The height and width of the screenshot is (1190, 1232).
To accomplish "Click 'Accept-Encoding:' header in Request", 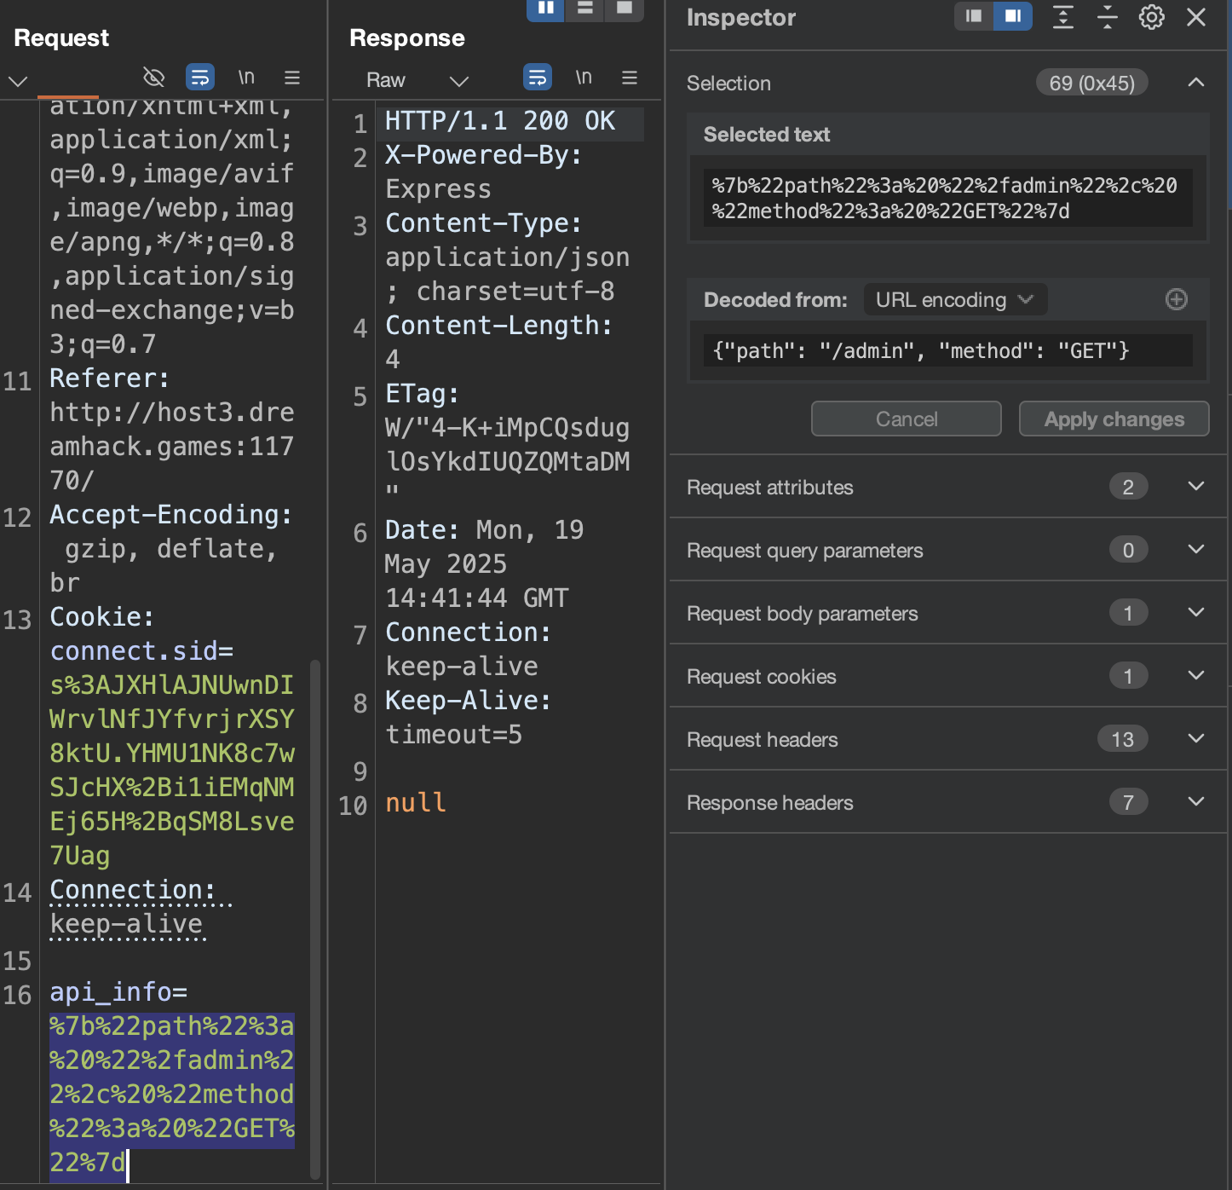I will [171, 515].
